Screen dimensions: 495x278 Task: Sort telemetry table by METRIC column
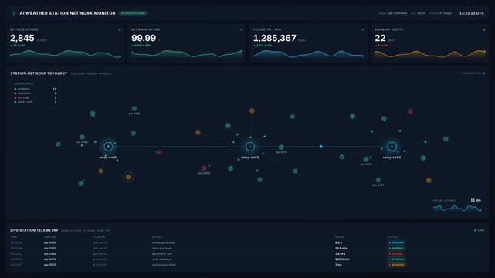pos(157,237)
